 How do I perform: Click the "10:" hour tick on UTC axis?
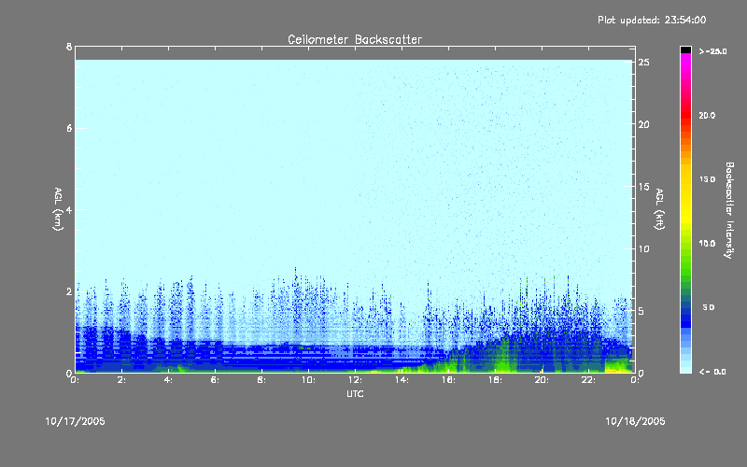[308, 380]
